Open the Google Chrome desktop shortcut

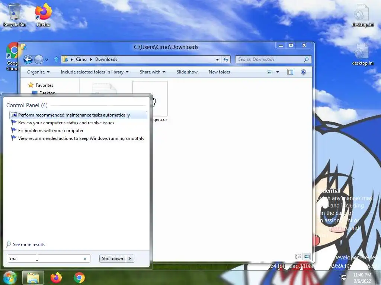12,57
